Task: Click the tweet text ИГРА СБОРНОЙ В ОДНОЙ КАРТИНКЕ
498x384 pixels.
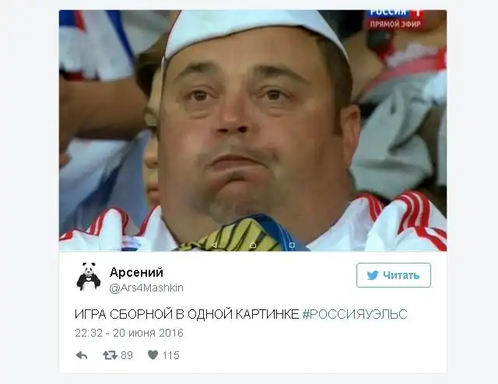Action: tap(187, 314)
